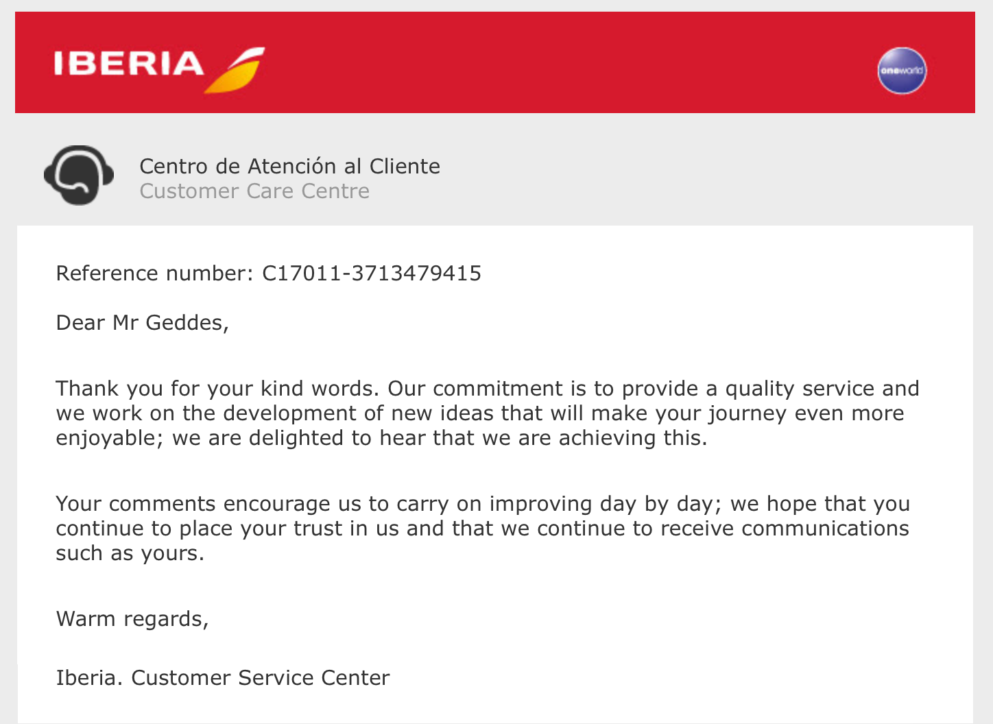Viewport: 993px width, 724px height.
Task: Click the Dear Mr Geddes greeting
Action: point(142,322)
